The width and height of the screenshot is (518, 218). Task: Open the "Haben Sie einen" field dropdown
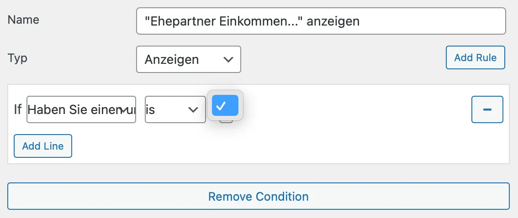pyautogui.click(x=81, y=109)
